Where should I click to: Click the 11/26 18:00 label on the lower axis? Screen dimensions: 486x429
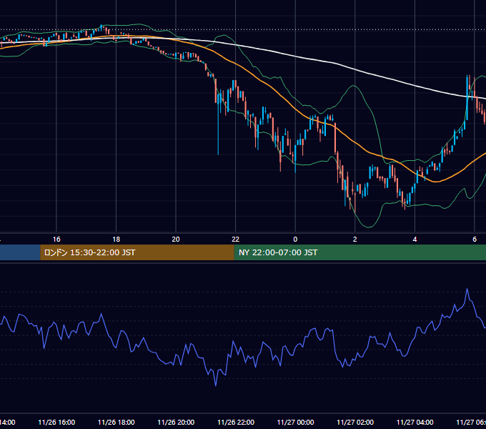point(116,422)
